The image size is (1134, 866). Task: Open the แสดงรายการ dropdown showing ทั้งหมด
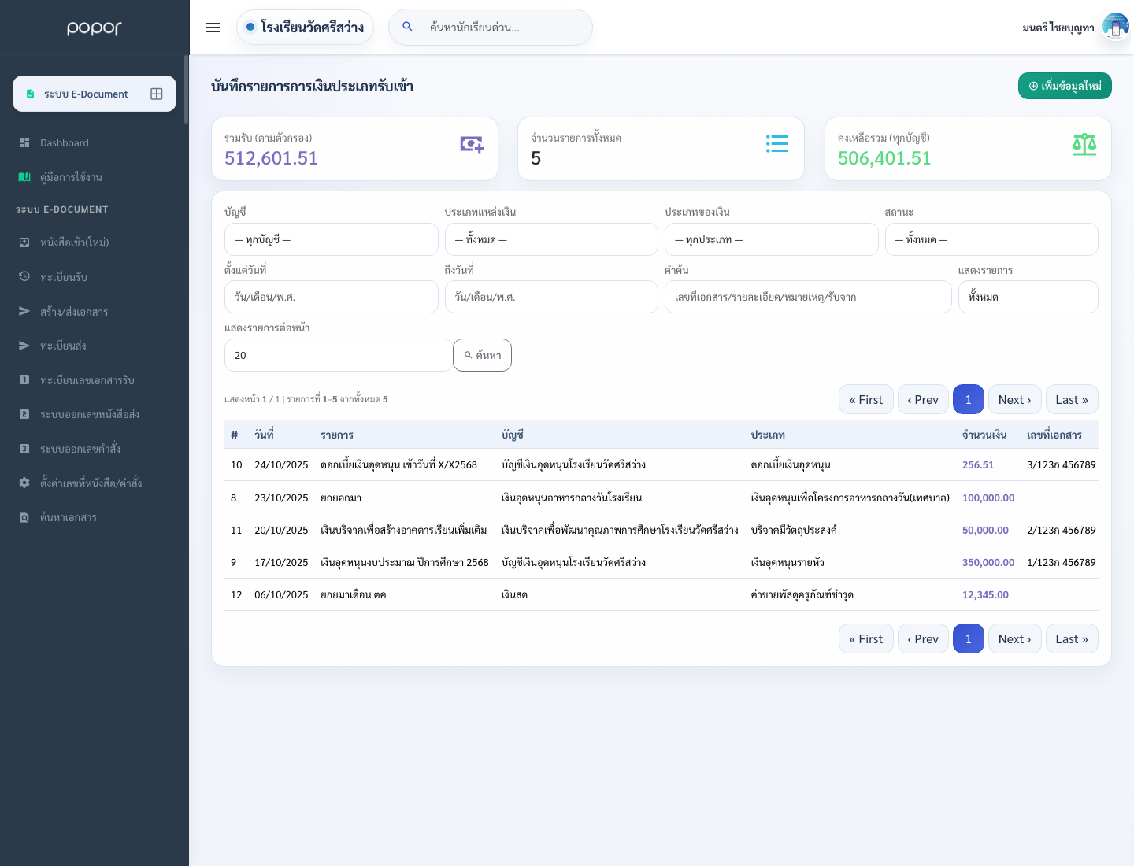(x=1028, y=297)
